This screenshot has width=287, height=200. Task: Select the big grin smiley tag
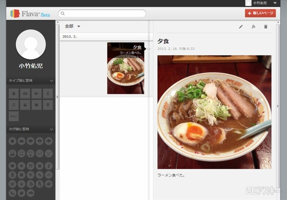coord(12,153)
